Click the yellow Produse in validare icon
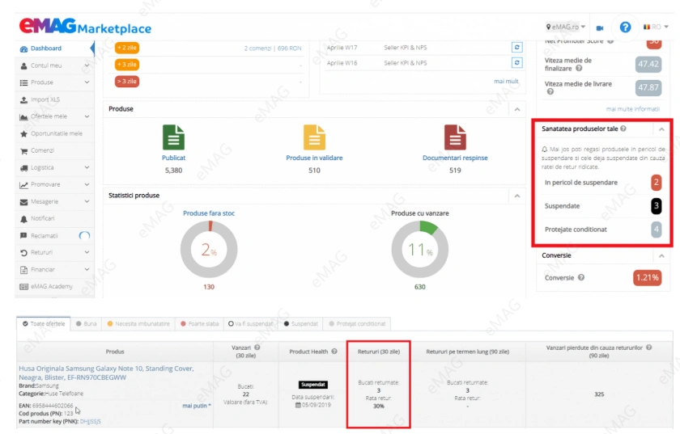The image size is (680, 434). [314, 137]
